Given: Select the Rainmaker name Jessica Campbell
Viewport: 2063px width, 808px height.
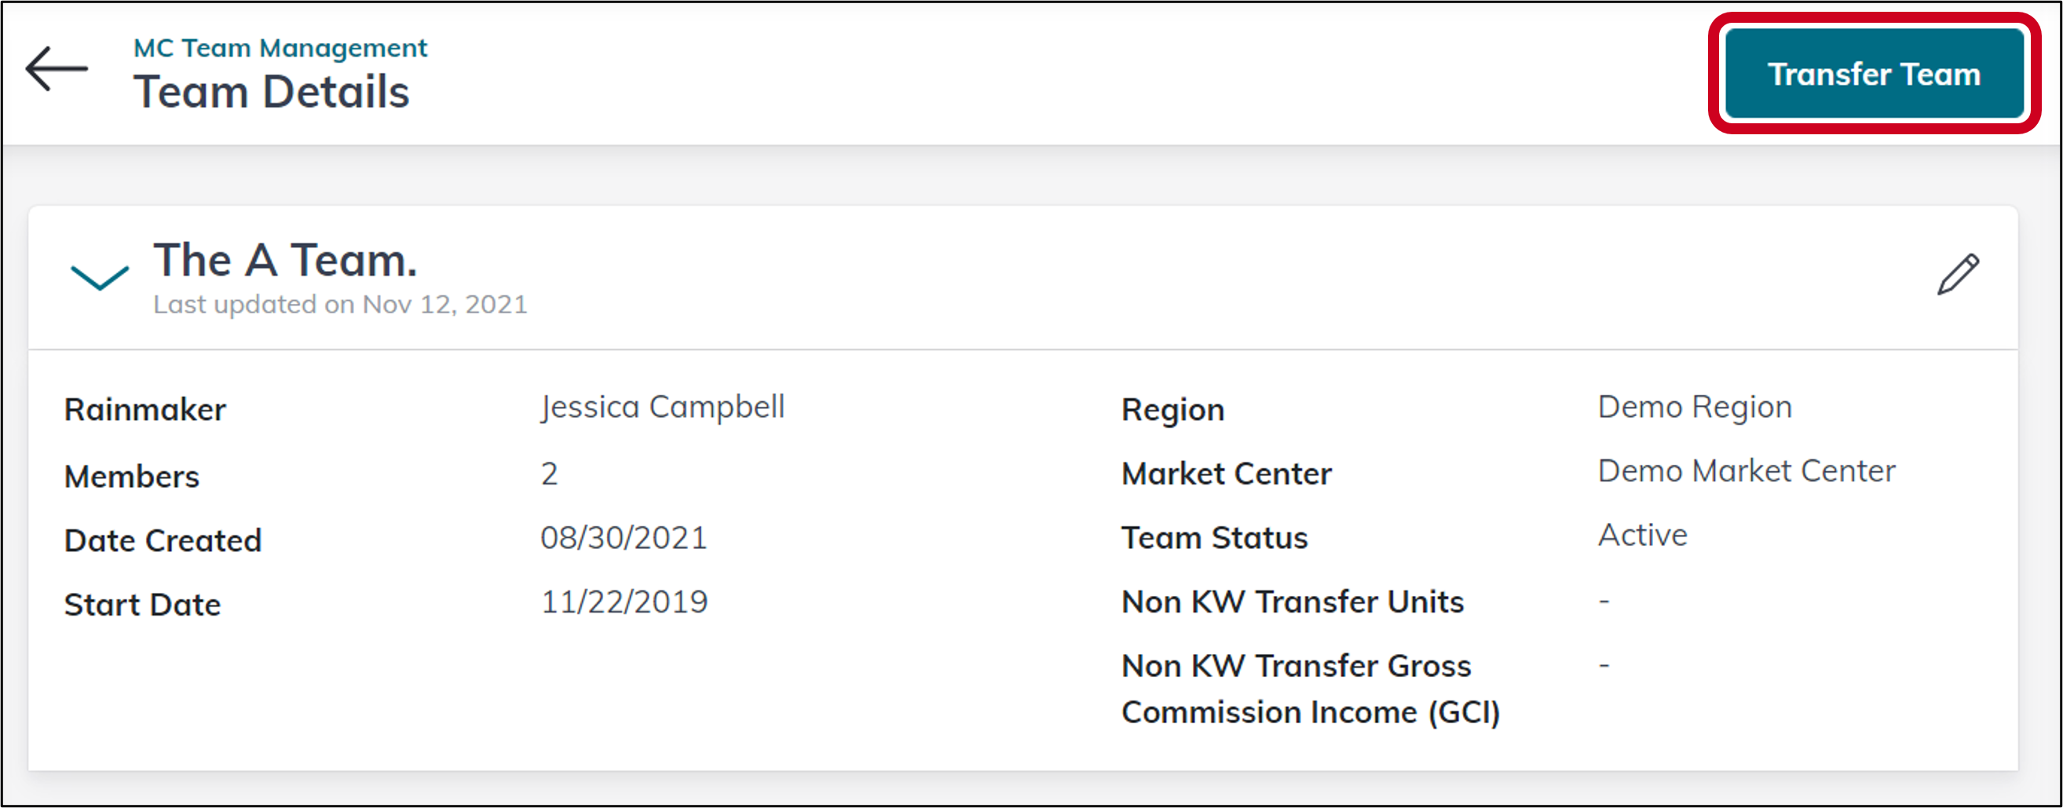Looking at the screenshot, I should tap(663, 407).
